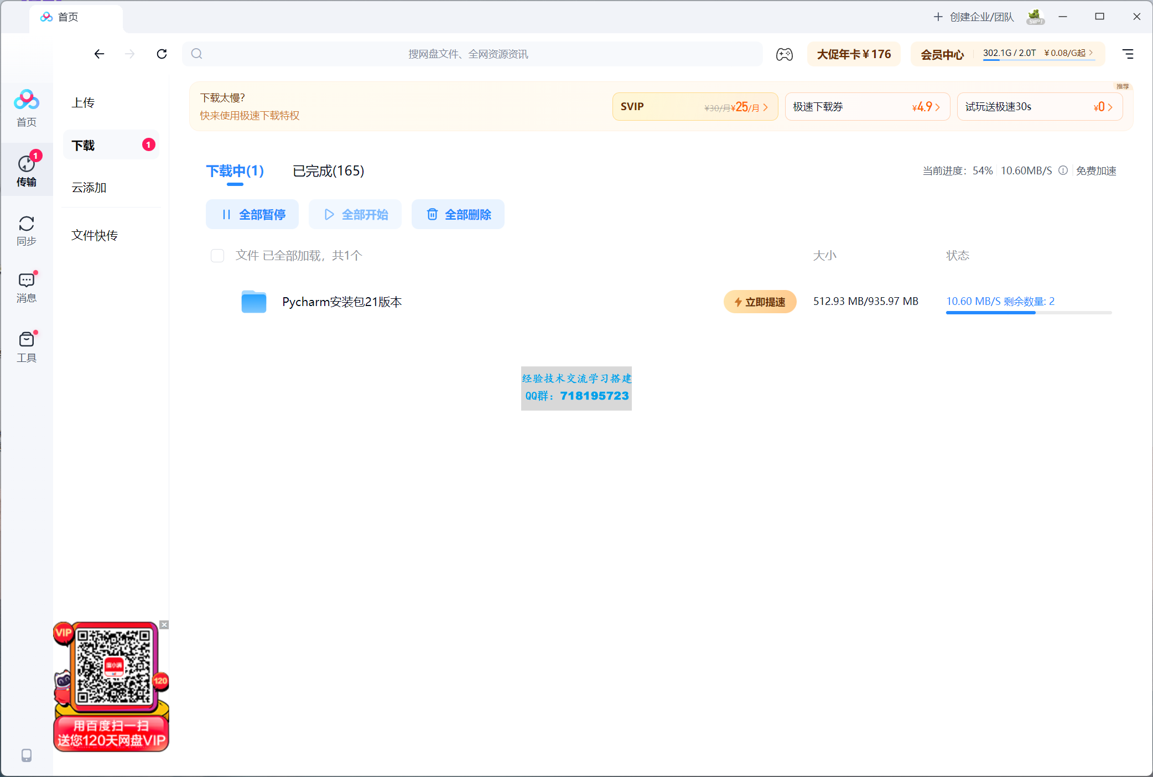Click the 全部暂停 button
The height and width of the screenshot is (777, 1153).
point(252,214)
